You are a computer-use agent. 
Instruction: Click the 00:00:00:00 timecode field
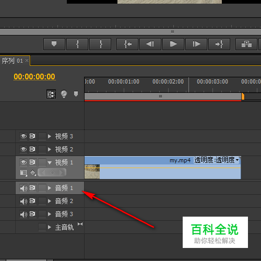34,77
